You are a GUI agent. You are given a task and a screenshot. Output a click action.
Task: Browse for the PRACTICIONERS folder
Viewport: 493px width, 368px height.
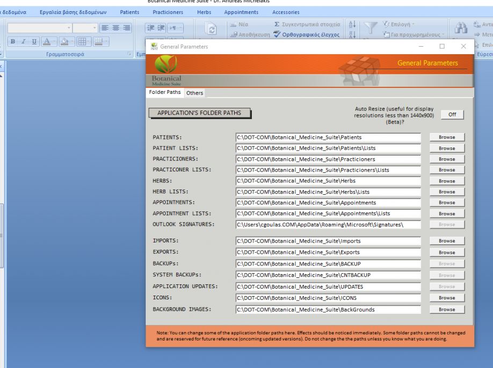(x=447, y=159)
